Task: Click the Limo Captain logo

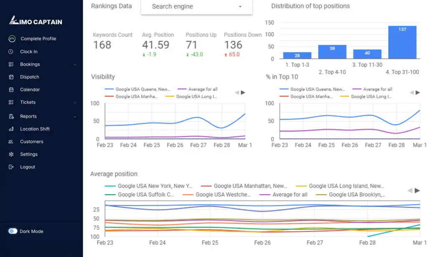Action: coord(36,20)
